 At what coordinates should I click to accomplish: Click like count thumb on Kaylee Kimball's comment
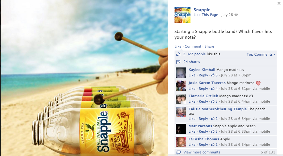point(213,75)
